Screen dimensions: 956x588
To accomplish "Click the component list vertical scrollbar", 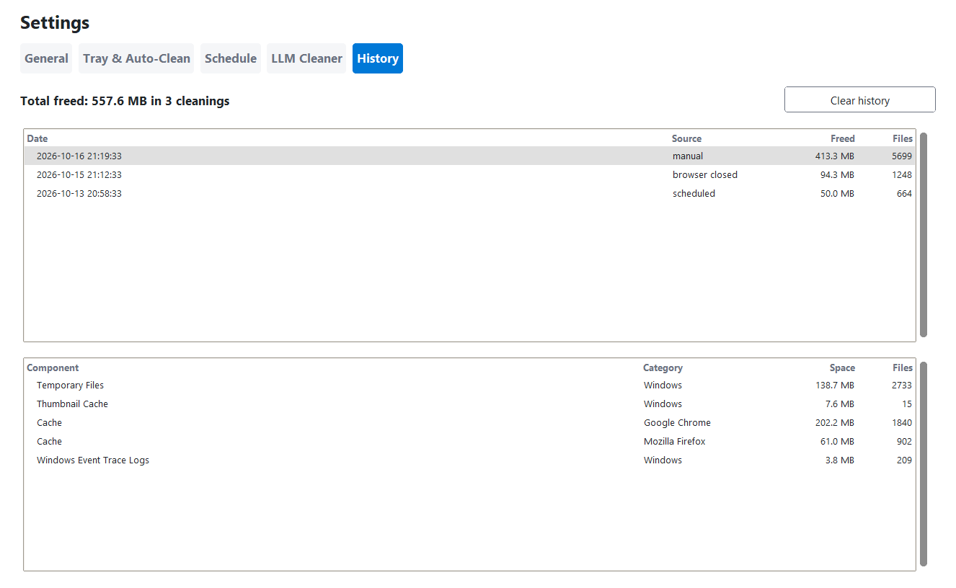I will 924,464.
